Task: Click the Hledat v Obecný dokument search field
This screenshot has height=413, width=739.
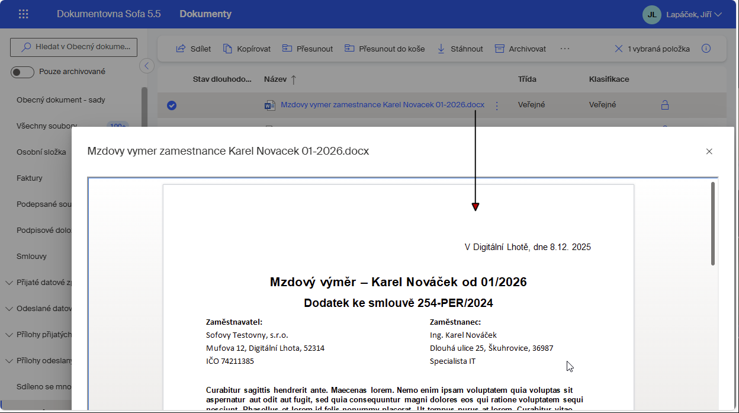Action: pos(74,47)
